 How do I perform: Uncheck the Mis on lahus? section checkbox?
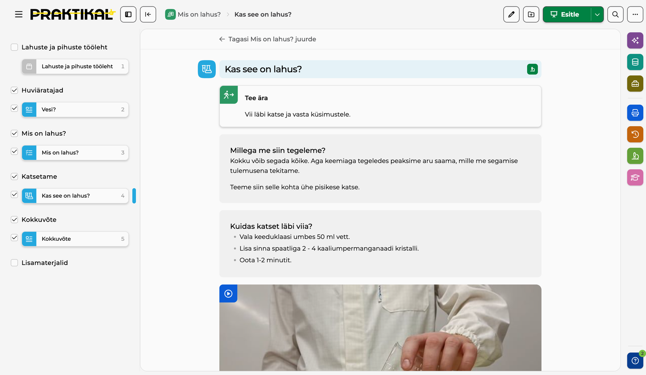click(14, 133)
